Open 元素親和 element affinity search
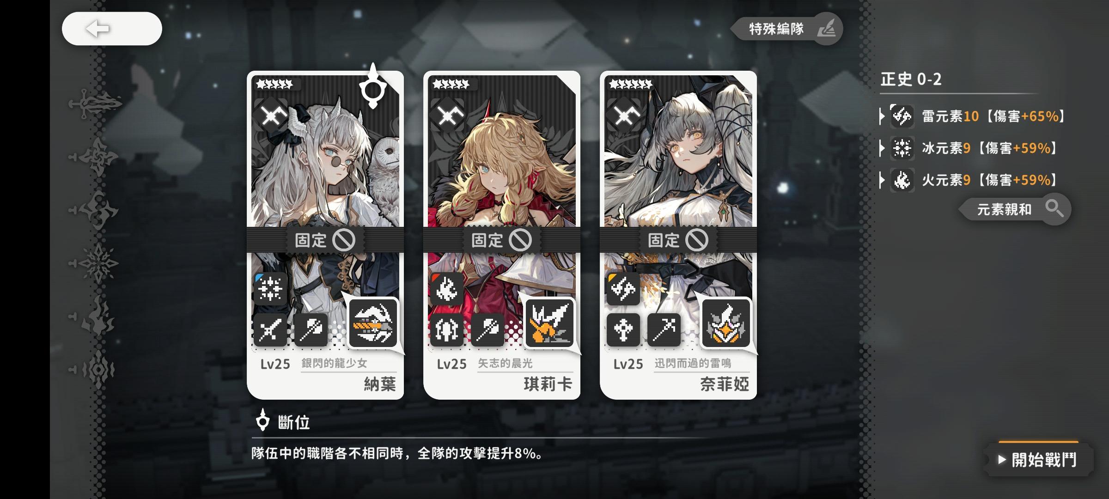 [x=1015, y=209]
